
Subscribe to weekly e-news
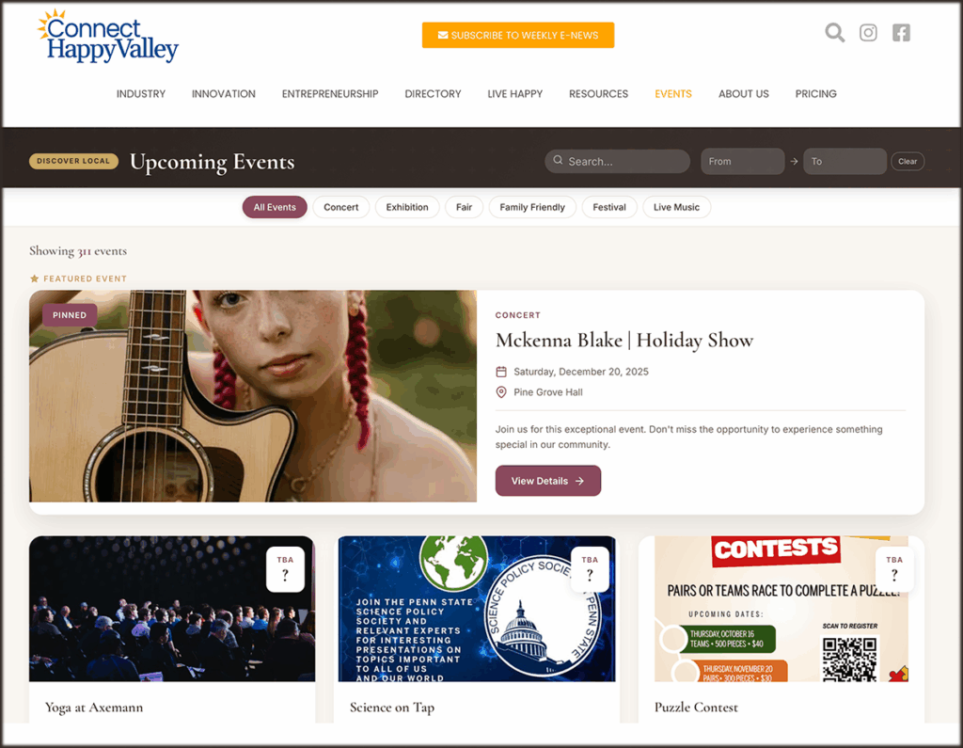click(518, 35)
